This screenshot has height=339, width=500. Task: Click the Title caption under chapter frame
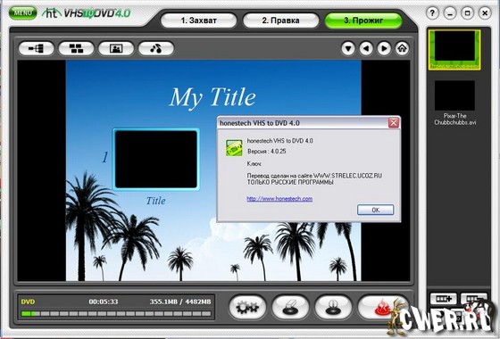155,201
